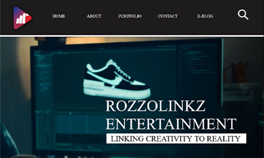Open search with the magnifying glass icon

click(x=243, y=15)
